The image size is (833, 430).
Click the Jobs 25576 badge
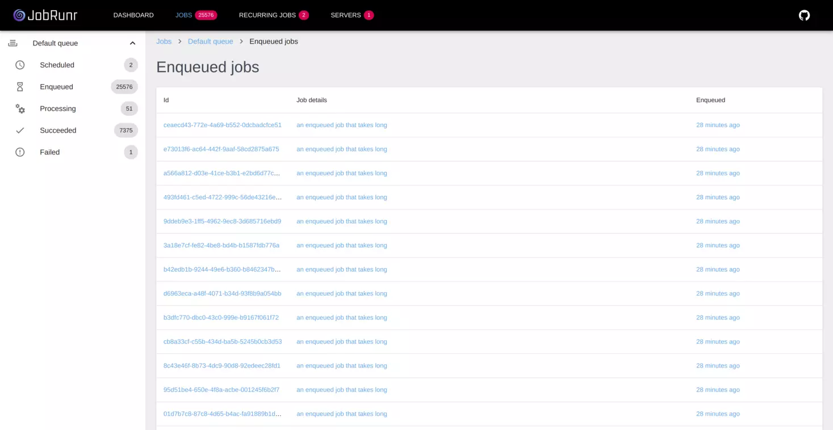click(206, 15)
